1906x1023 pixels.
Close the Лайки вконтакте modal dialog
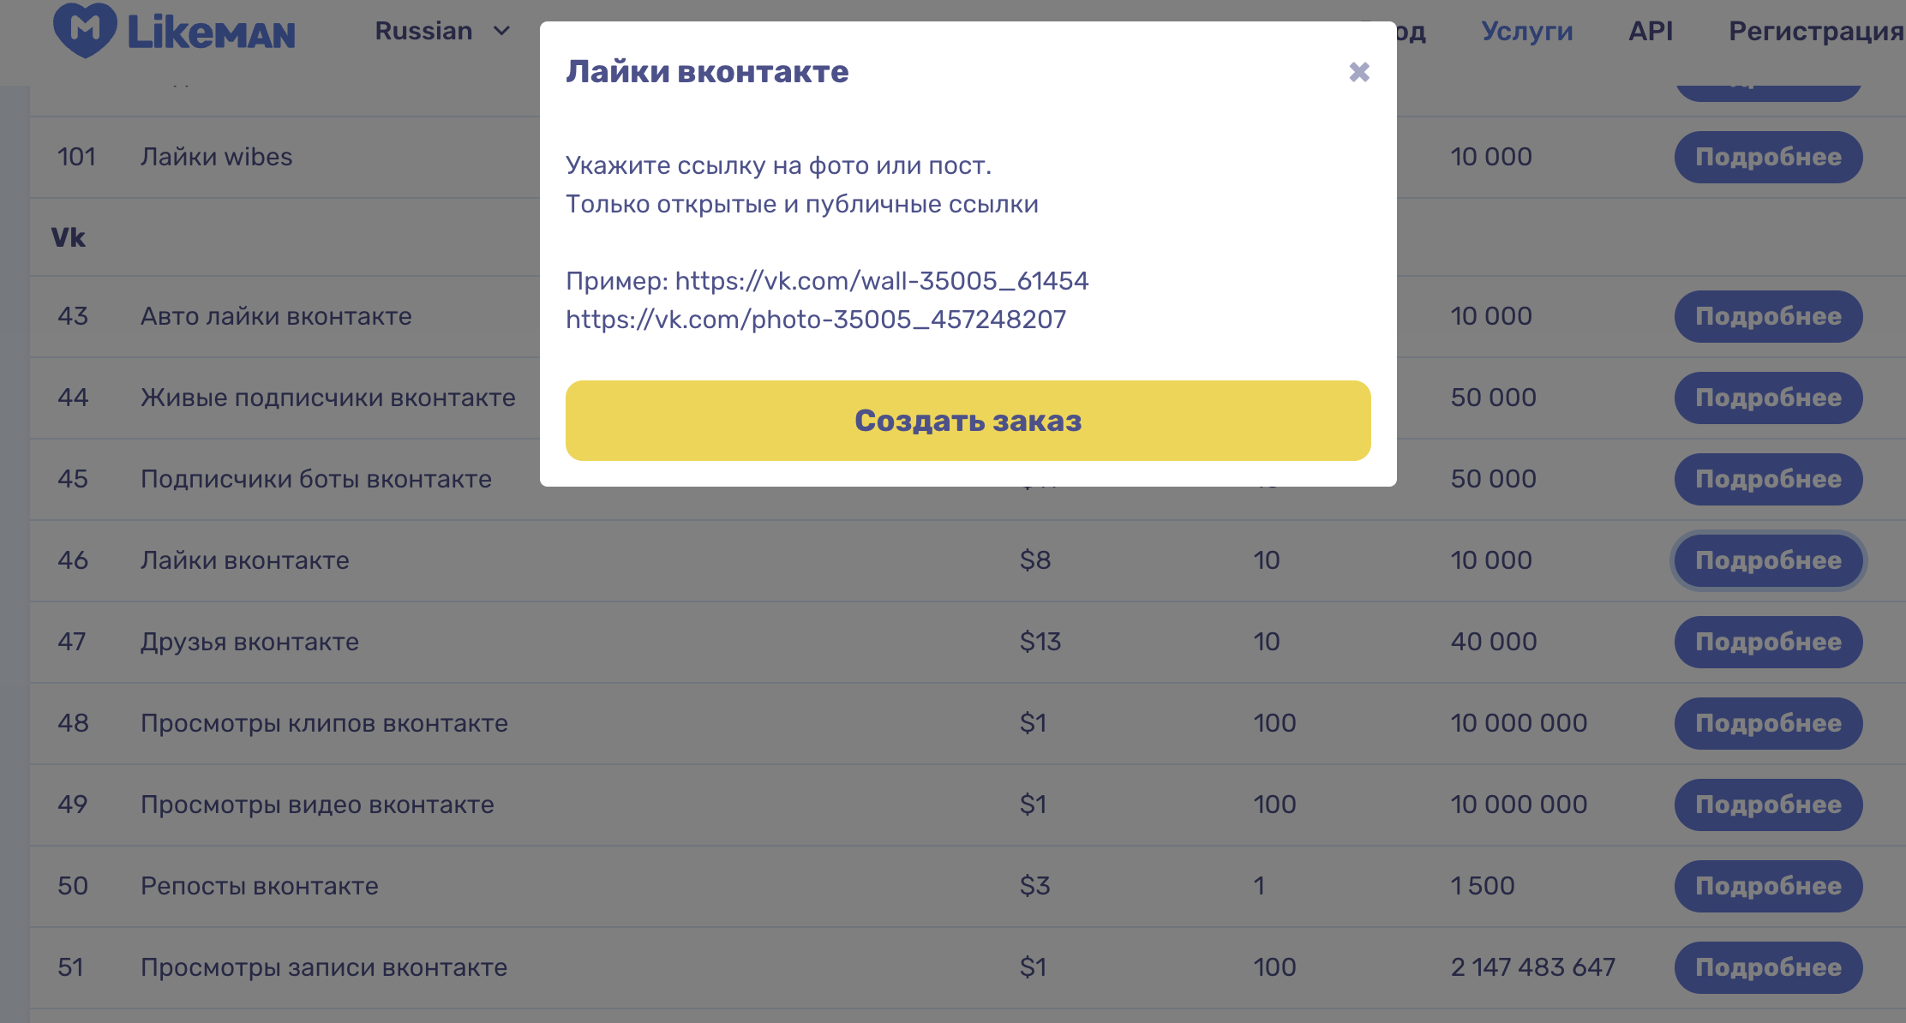[x=1358, y=72]
